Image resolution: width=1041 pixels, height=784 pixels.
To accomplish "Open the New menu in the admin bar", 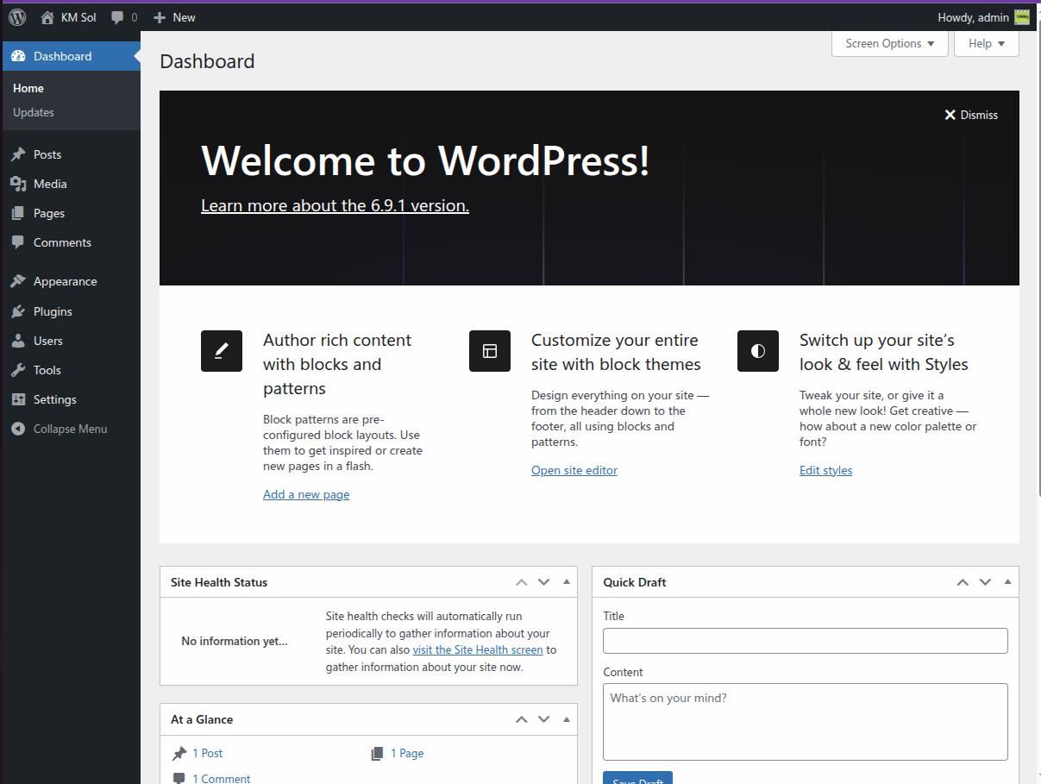I will [174, 16].
